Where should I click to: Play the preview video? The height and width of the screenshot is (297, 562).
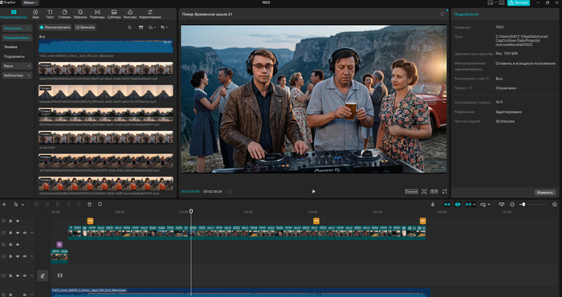coord(314,191)
